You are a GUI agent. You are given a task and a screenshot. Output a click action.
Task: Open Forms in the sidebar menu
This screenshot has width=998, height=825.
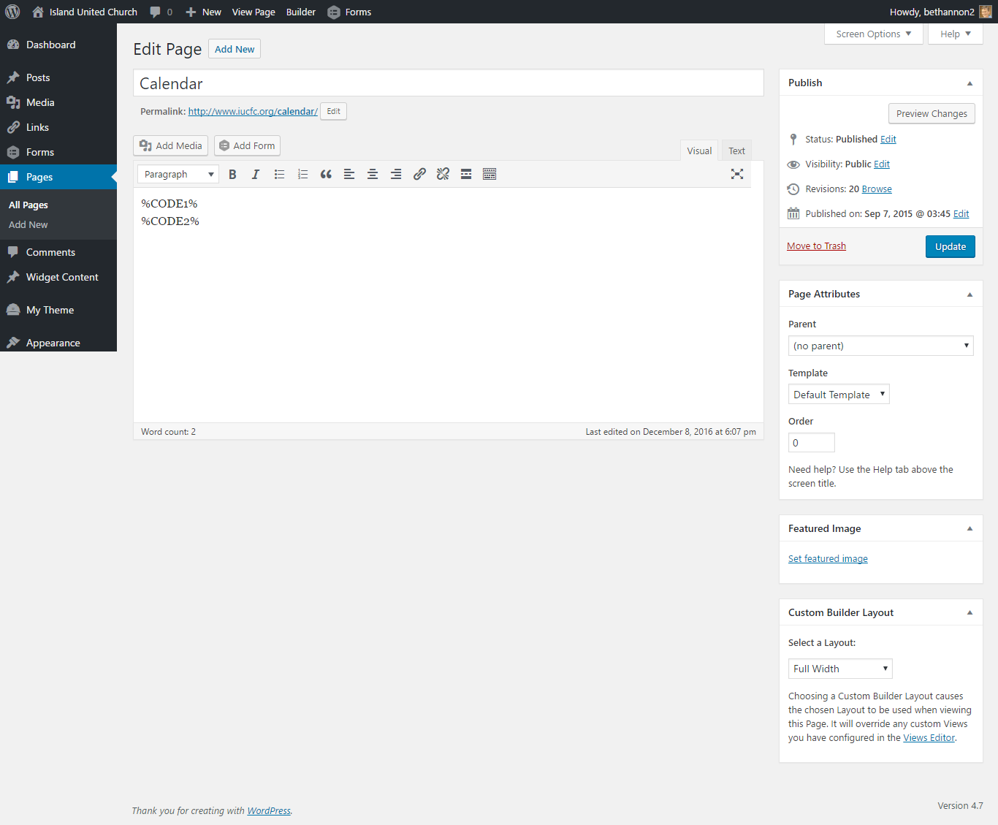58,152
